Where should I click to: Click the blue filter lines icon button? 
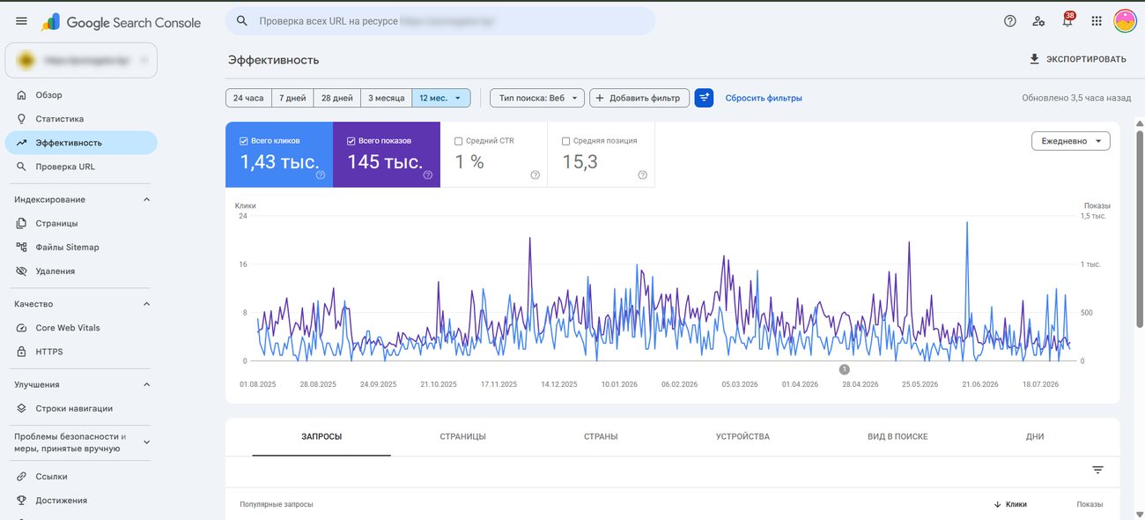[704, 98]
